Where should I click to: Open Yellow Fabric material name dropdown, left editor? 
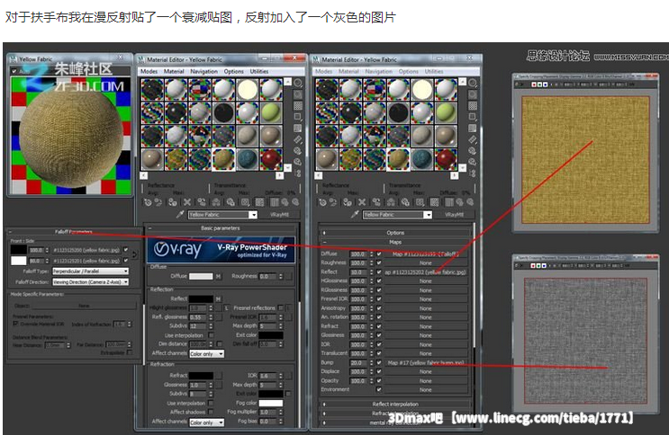pos(253,215)
